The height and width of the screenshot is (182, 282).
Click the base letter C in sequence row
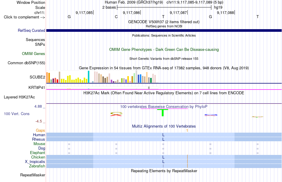coord(116,17)
